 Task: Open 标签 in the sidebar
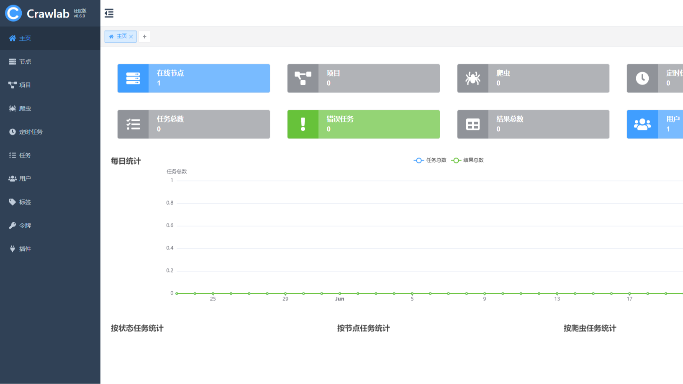click(50, 202)
